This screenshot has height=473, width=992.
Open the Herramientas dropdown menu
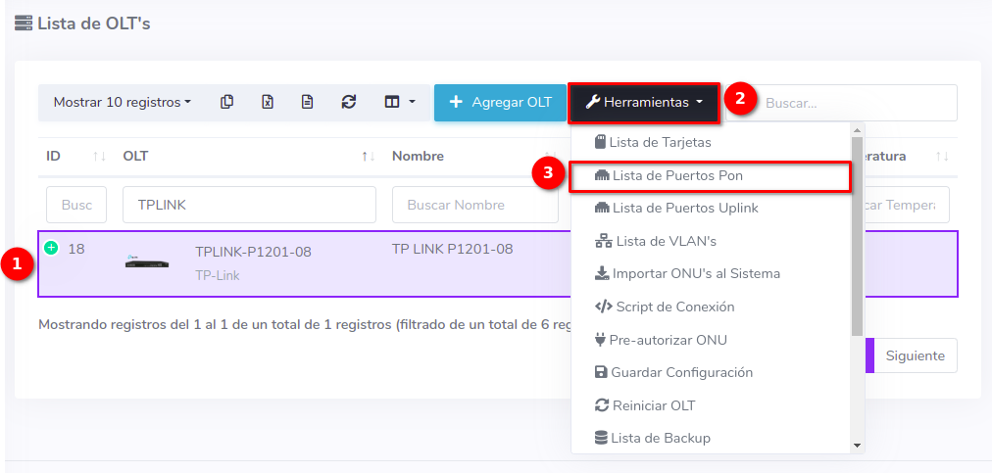click(644, 102)
